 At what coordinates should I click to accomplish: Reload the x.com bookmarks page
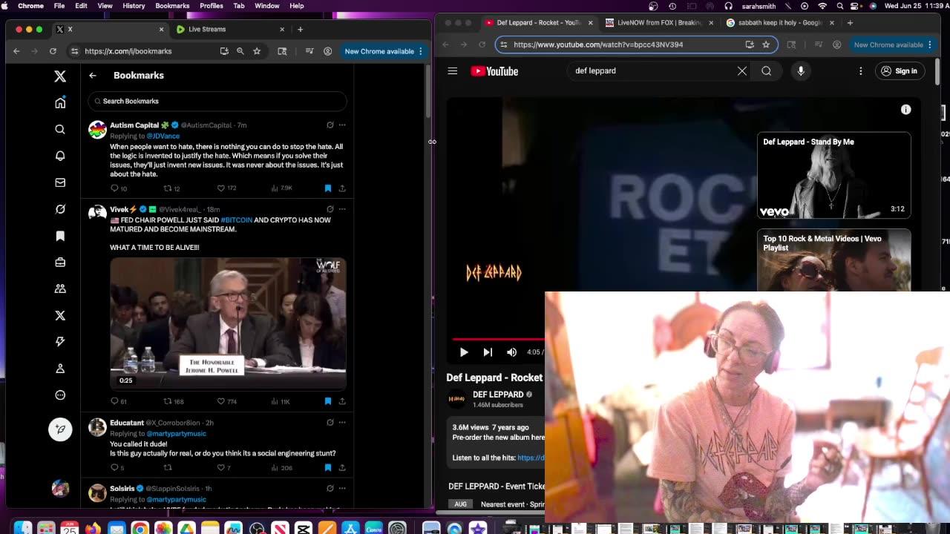point(53,51)
